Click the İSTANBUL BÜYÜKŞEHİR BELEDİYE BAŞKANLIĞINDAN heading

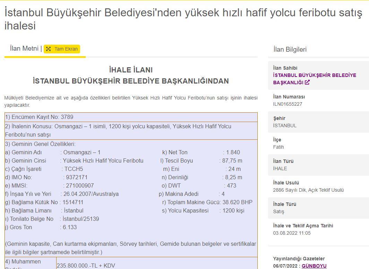click(131, 81)
